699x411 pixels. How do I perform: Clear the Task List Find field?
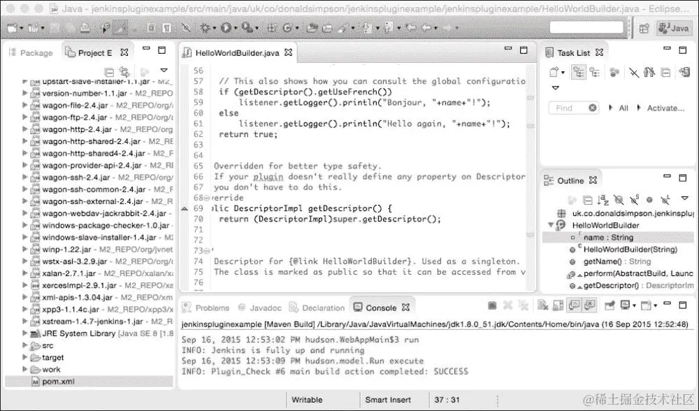coord(593,108)
